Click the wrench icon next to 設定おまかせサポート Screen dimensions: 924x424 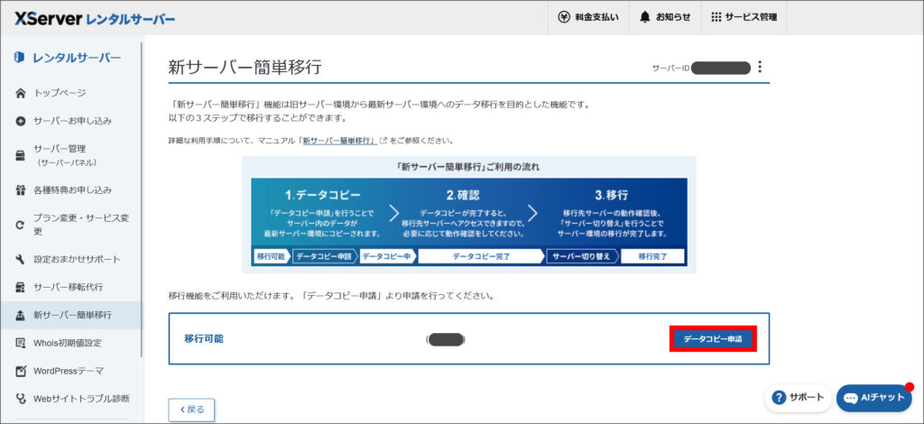[21, 260]
